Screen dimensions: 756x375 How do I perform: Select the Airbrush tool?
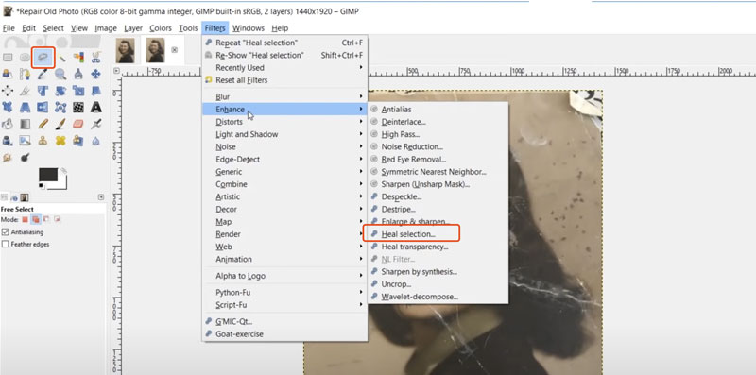(96, 124)
